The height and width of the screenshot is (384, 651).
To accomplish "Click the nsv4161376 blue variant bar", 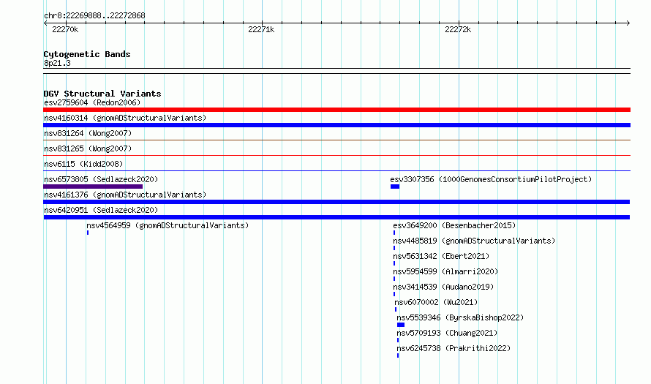I will (336, 202).
